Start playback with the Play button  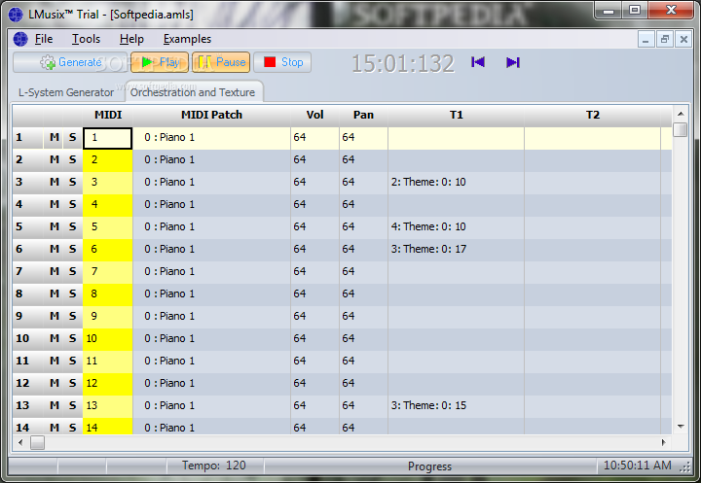pyautogui.click(x=160, y=62)
